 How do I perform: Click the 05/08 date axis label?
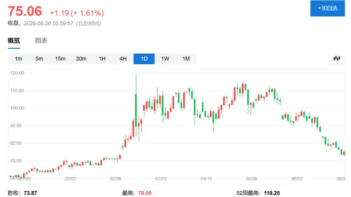[x=251, y=179]
